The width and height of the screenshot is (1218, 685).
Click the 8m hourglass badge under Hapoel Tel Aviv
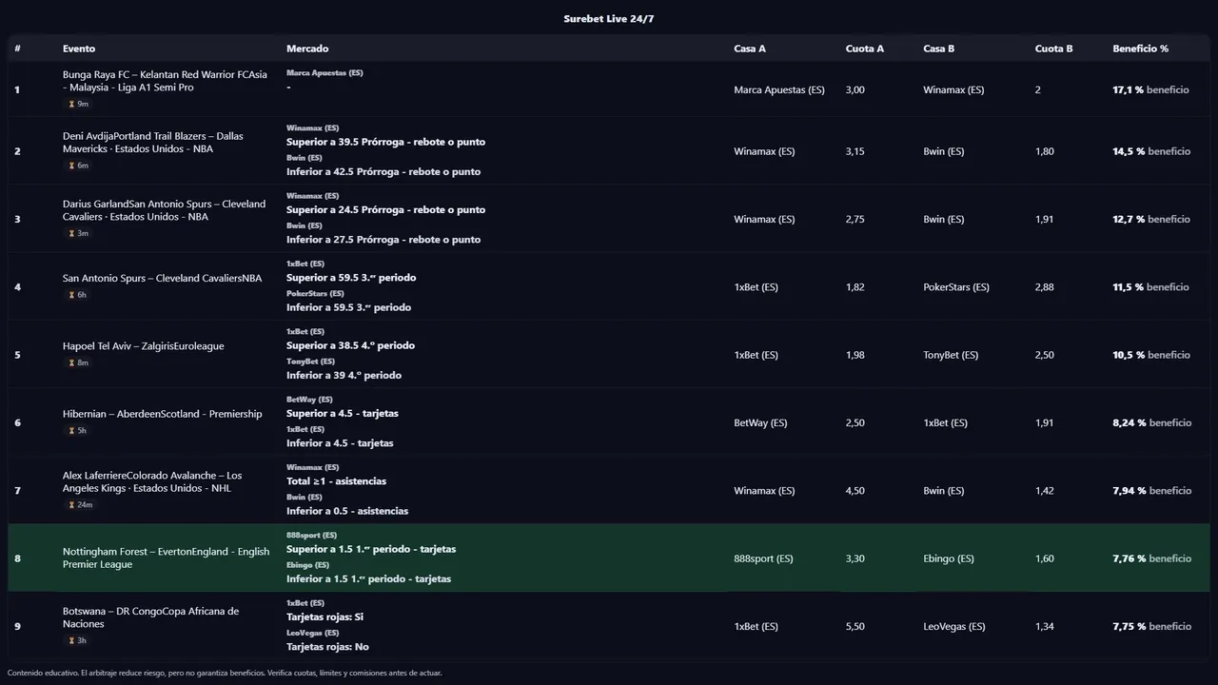tap(78, 362)
